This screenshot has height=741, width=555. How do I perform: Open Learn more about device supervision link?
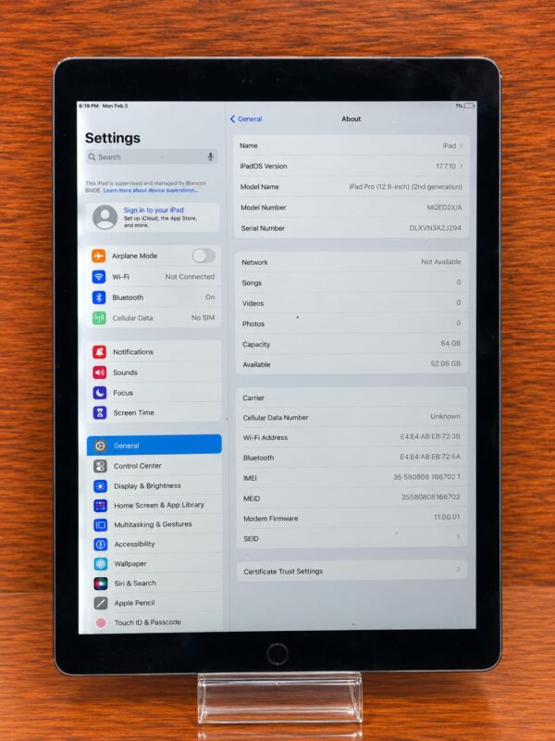click(x=151, y=190)
